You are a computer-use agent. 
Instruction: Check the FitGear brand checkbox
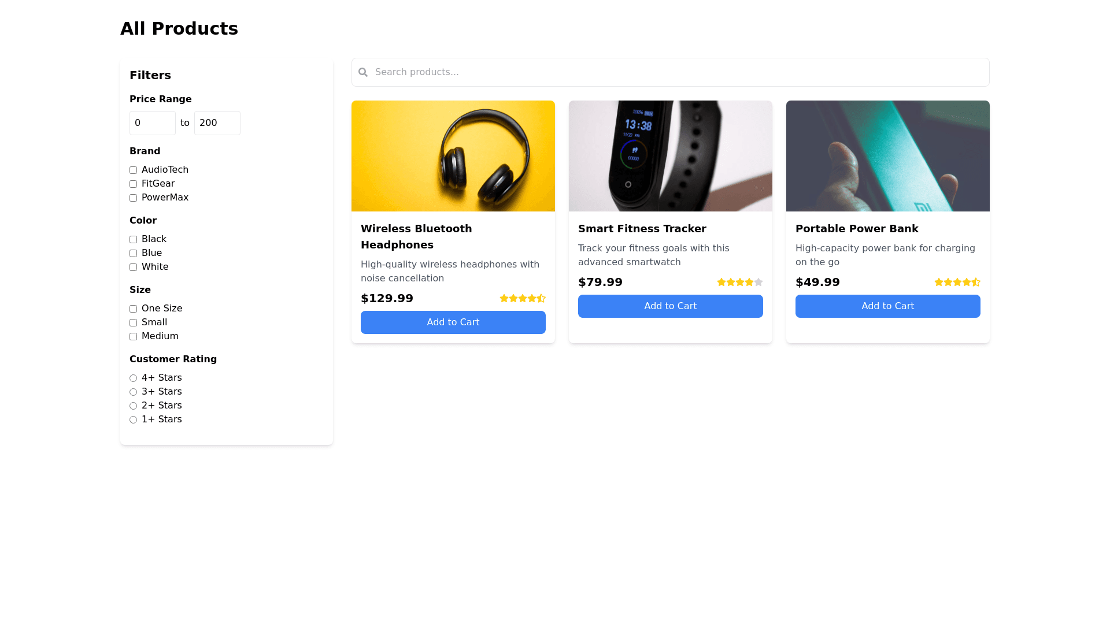click(x=134, y=184)
